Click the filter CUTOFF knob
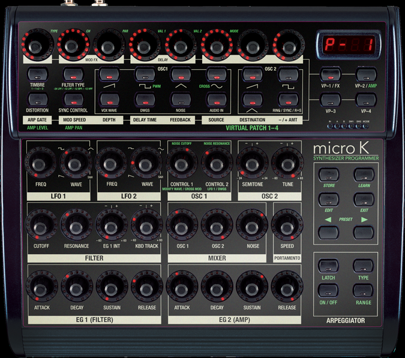This screenshot has height=358, width=405. click(x=41, y=228)
